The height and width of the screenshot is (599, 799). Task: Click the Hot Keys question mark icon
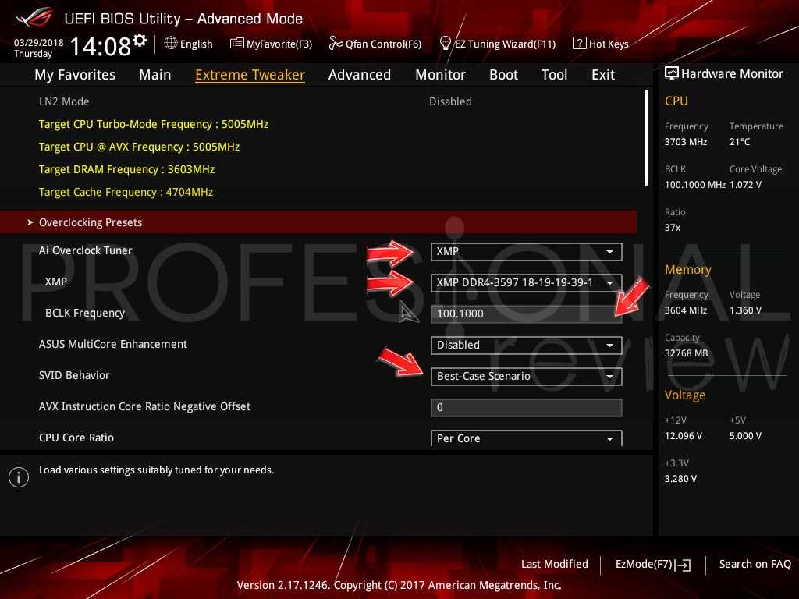pos(580,43)
